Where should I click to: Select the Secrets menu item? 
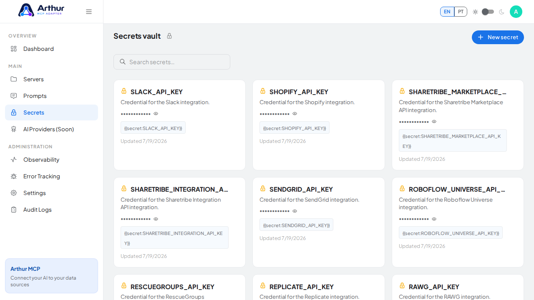(x=51, y=112)
